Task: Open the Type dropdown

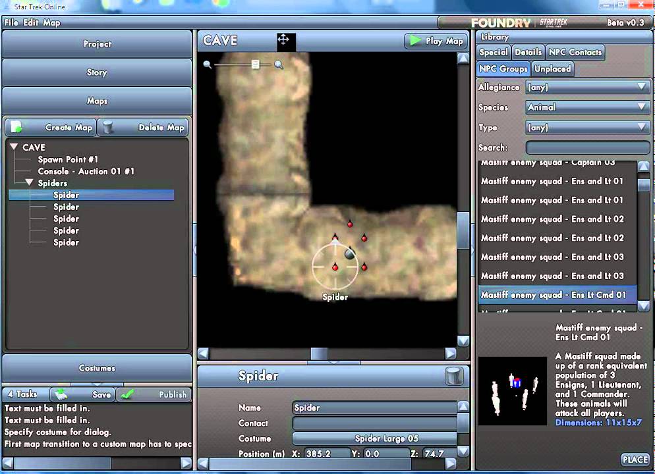Action: tap(587, 127)
